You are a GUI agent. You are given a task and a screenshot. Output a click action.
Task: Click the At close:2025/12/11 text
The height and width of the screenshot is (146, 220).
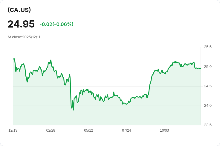[x=24, y=37]
